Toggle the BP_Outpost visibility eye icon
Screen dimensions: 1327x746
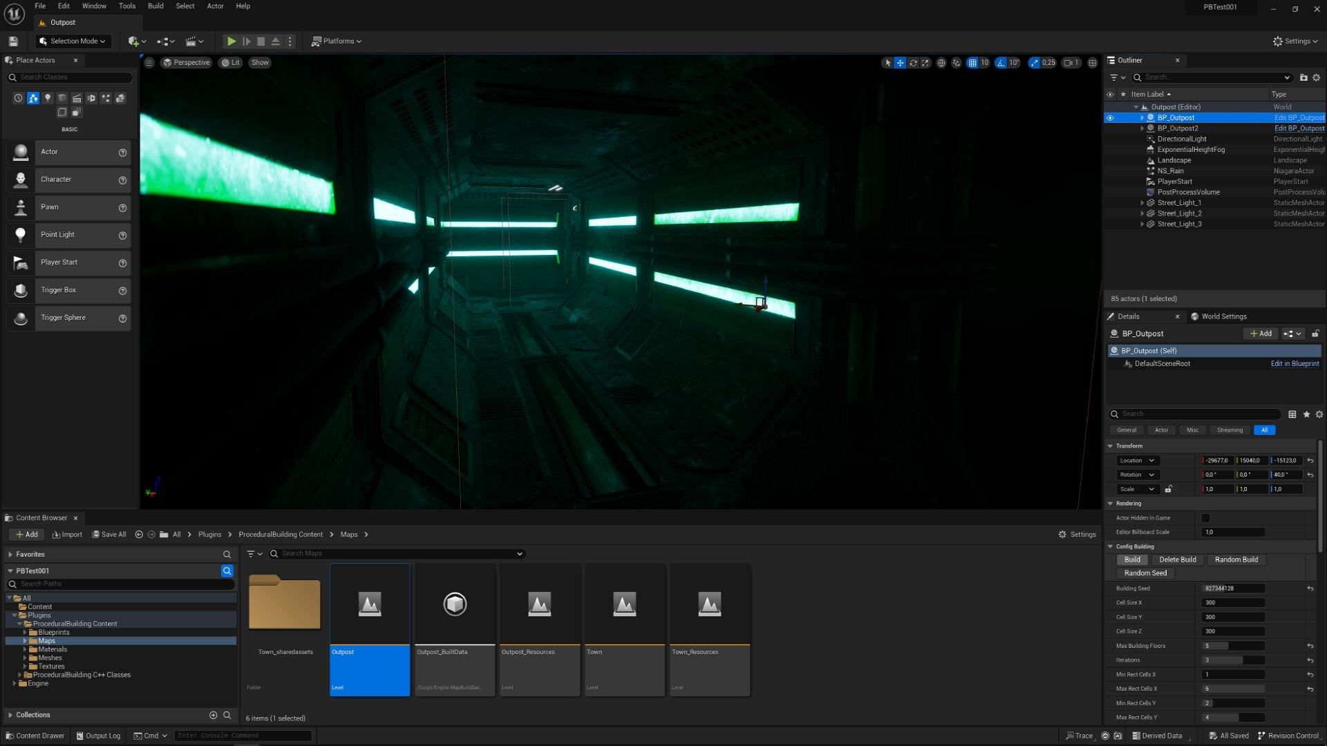tap(1111, 117)
